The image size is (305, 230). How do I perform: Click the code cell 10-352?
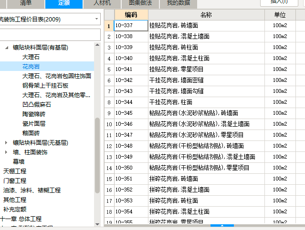(x=131, y=190)
